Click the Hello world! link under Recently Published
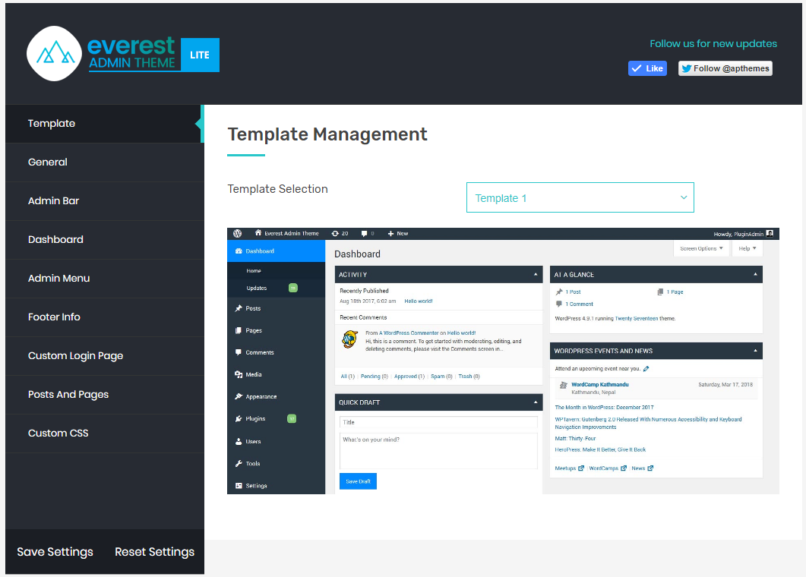Viewport: 806px width, 577px height. coord(419,301)
